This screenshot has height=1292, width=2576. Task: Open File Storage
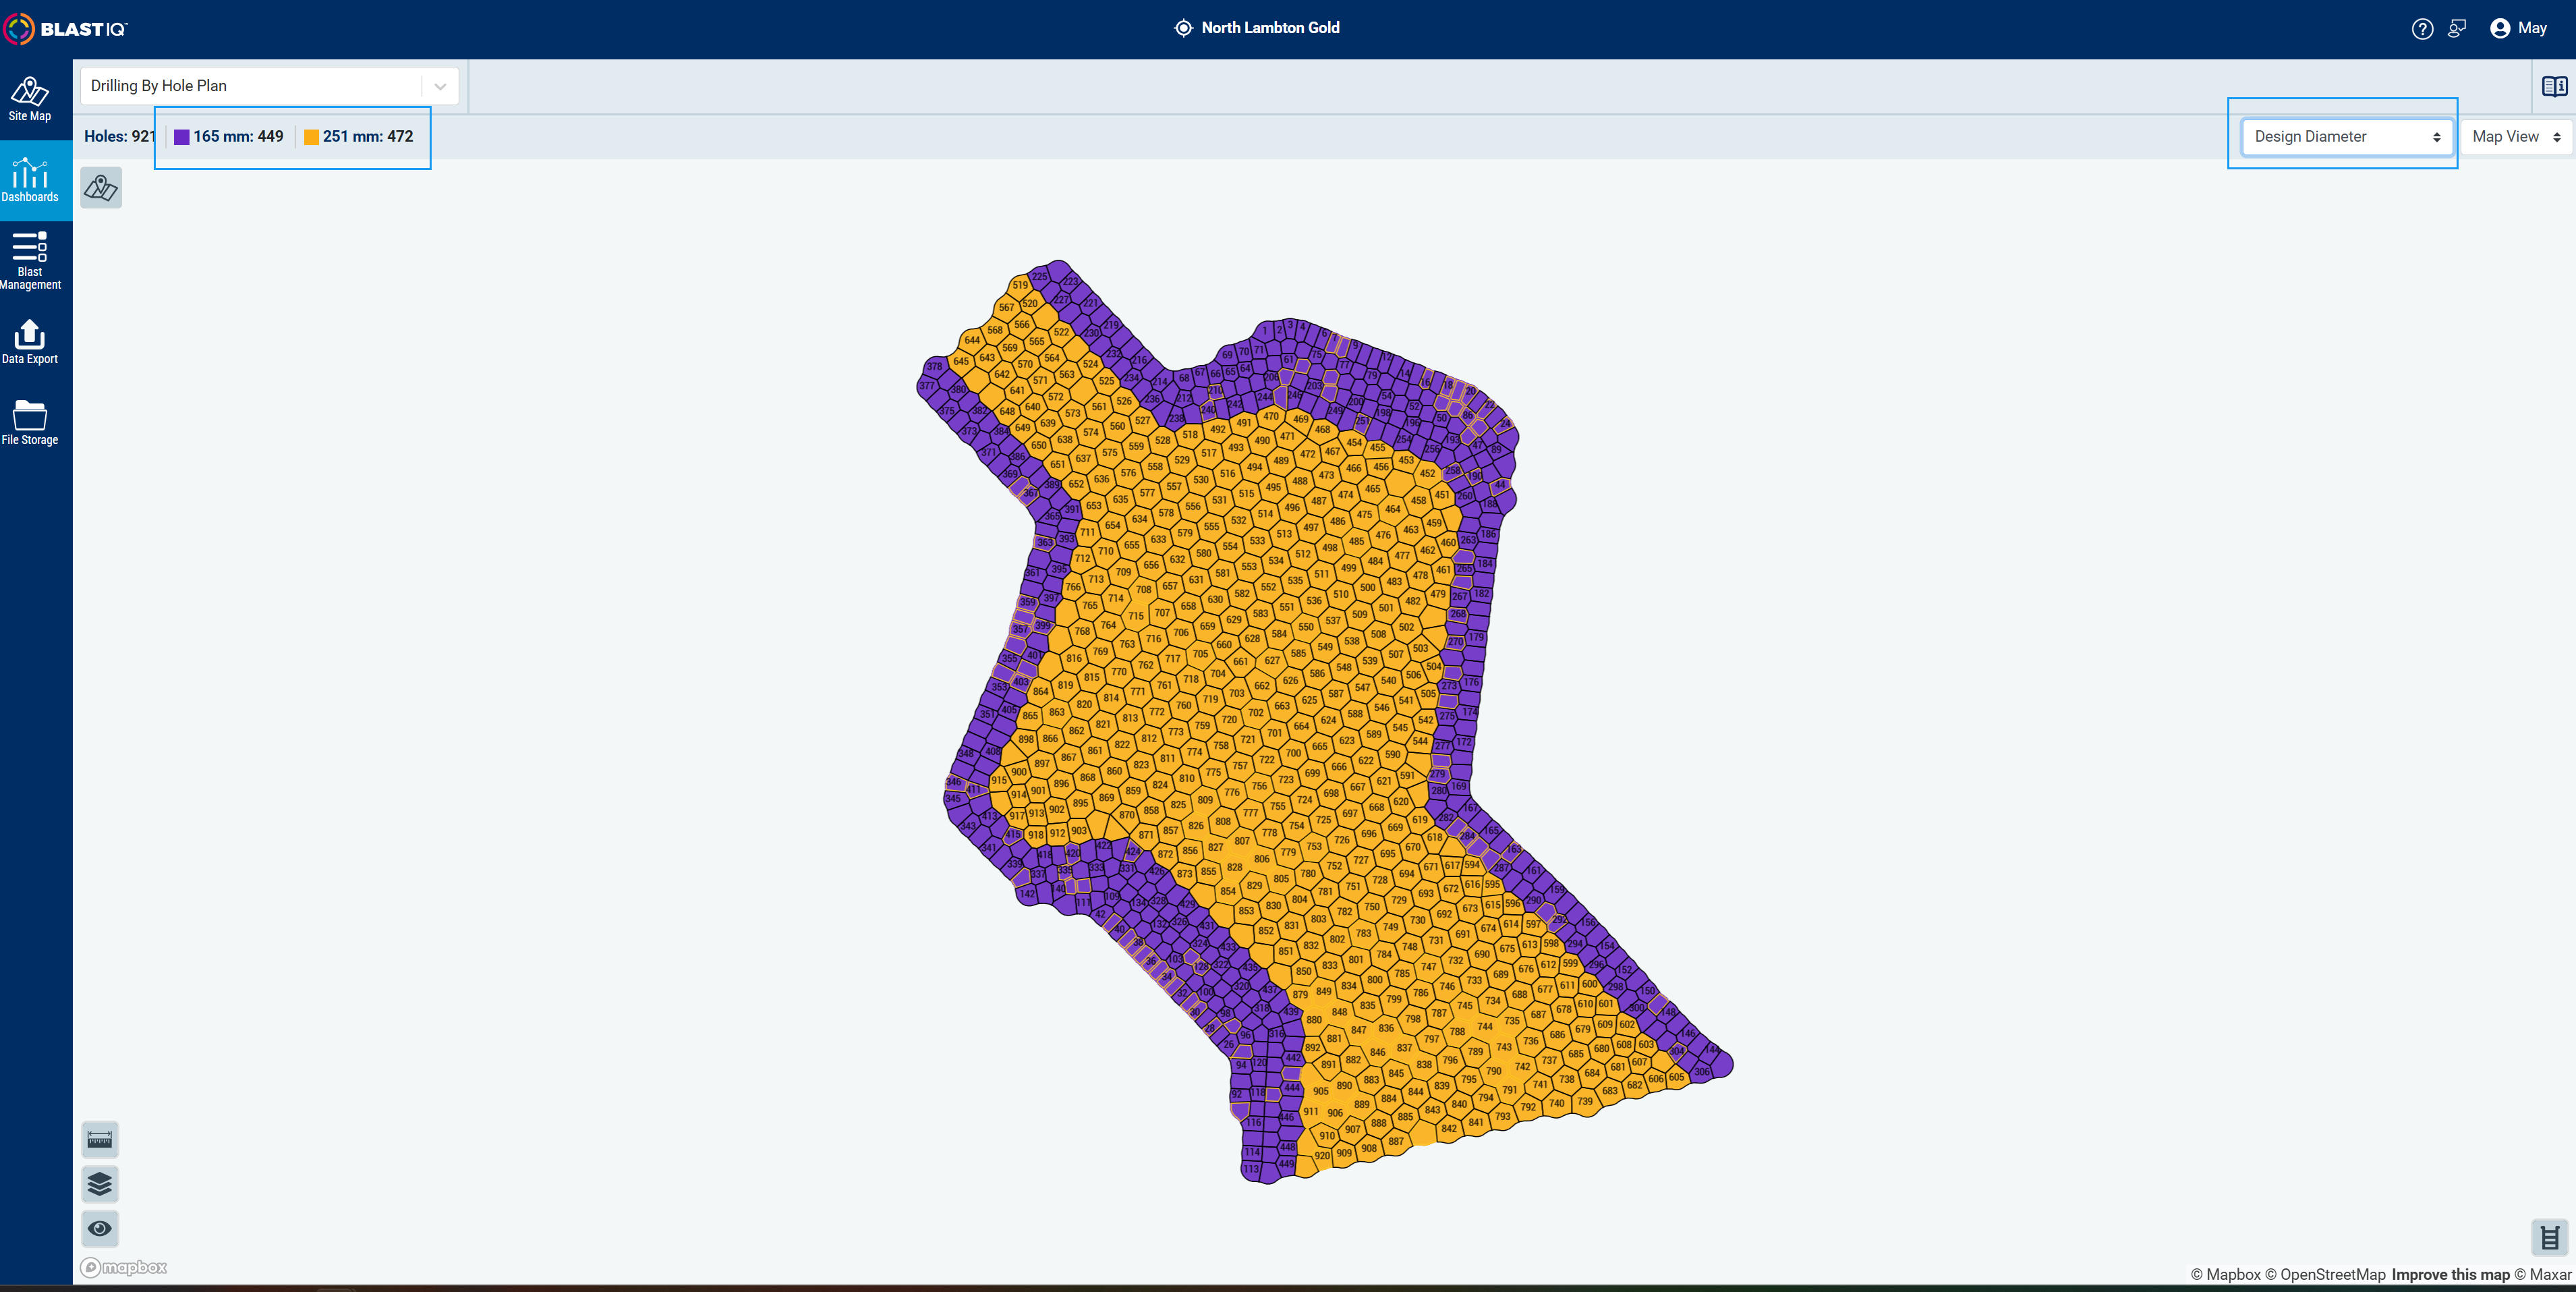(x=30, y=422)
